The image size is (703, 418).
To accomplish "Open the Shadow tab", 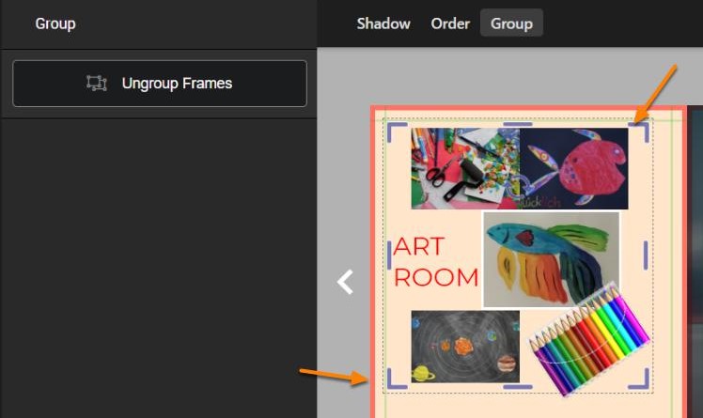I will point(383,23).
